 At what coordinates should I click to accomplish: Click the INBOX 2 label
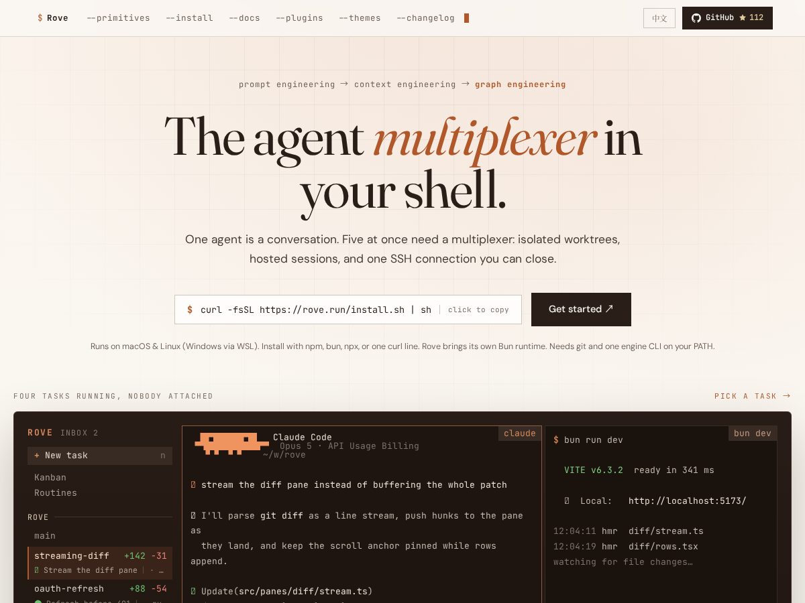pyautogui.click(x=79, y=433)
